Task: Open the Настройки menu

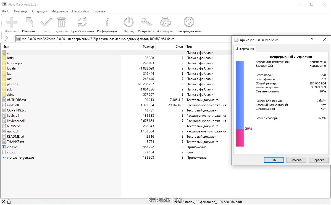Action: [x=80, y=11]
